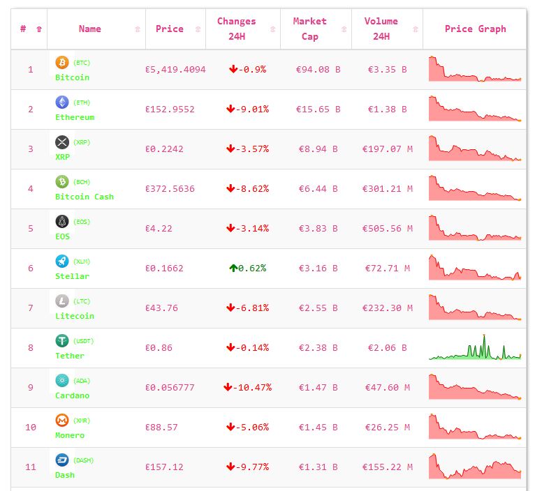Click the Tether green icon
This screenshot has width=535, height=491.
coord(62,341)
